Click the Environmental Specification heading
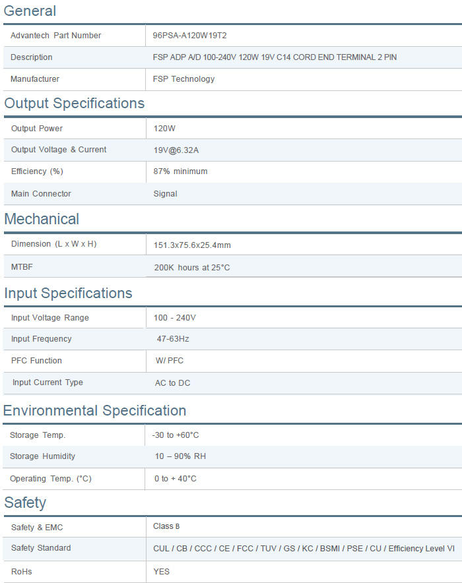 click(x=94, y=411)
